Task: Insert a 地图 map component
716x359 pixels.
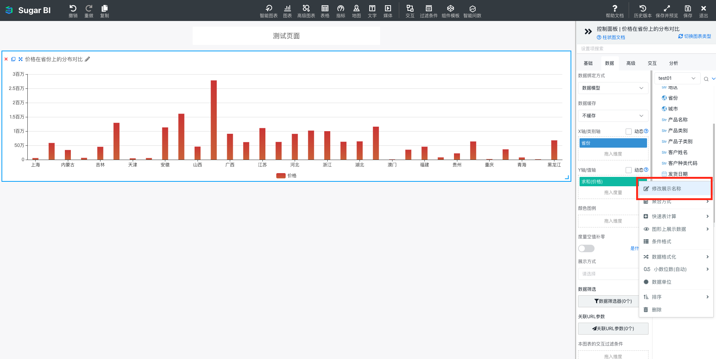Action: 357,11
